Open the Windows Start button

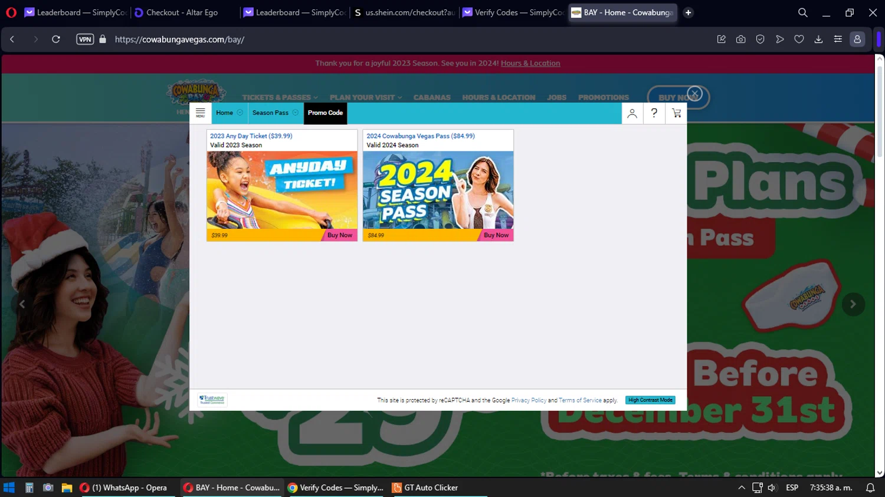(9, 488)
